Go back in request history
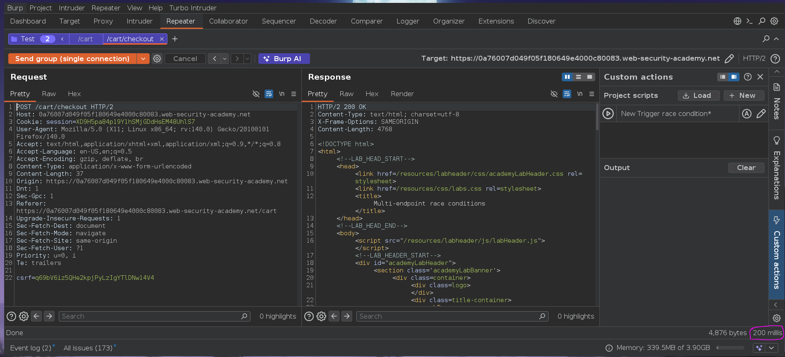Image resolution: width=785 pixels, height=357 pixels. [x=215, y=59]
